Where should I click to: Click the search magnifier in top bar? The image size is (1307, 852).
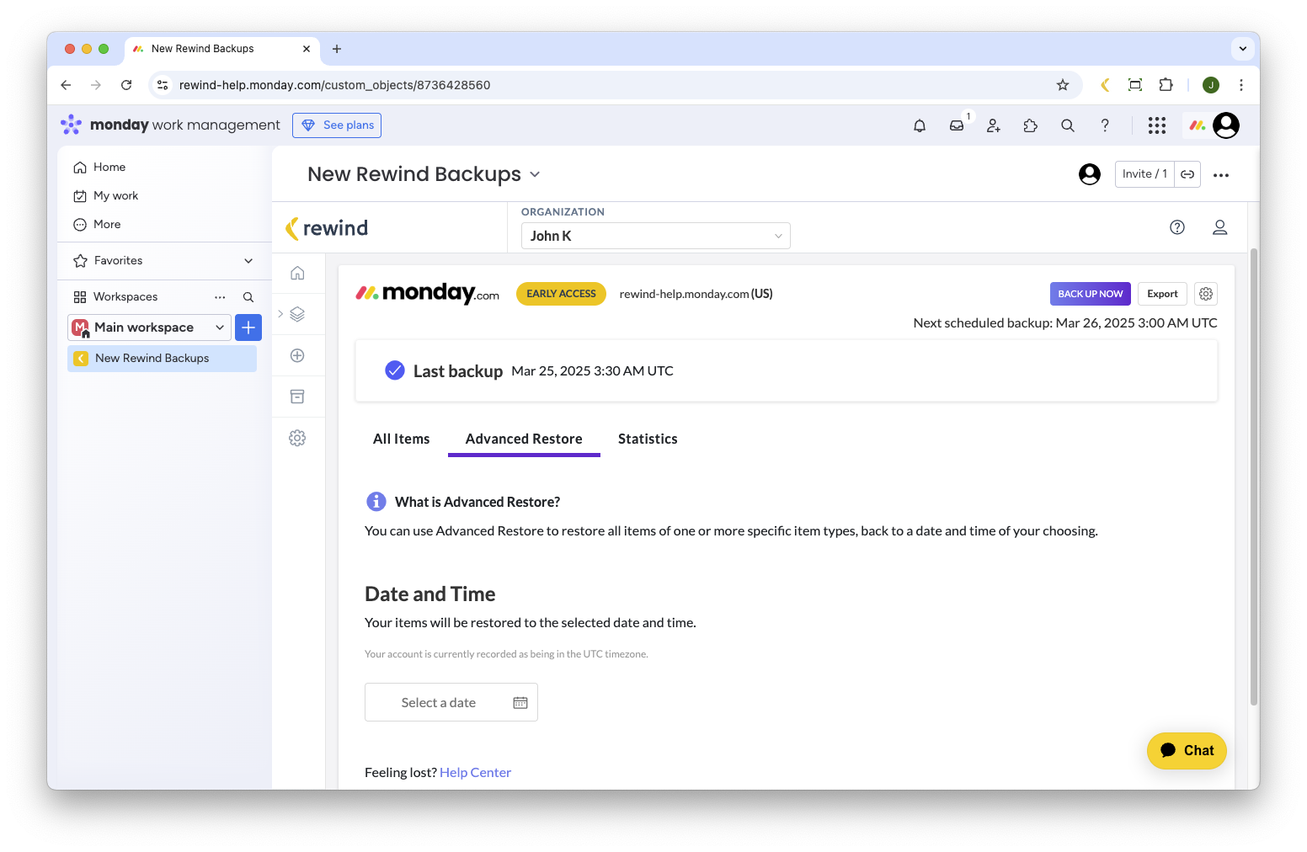pos(1068,125)
